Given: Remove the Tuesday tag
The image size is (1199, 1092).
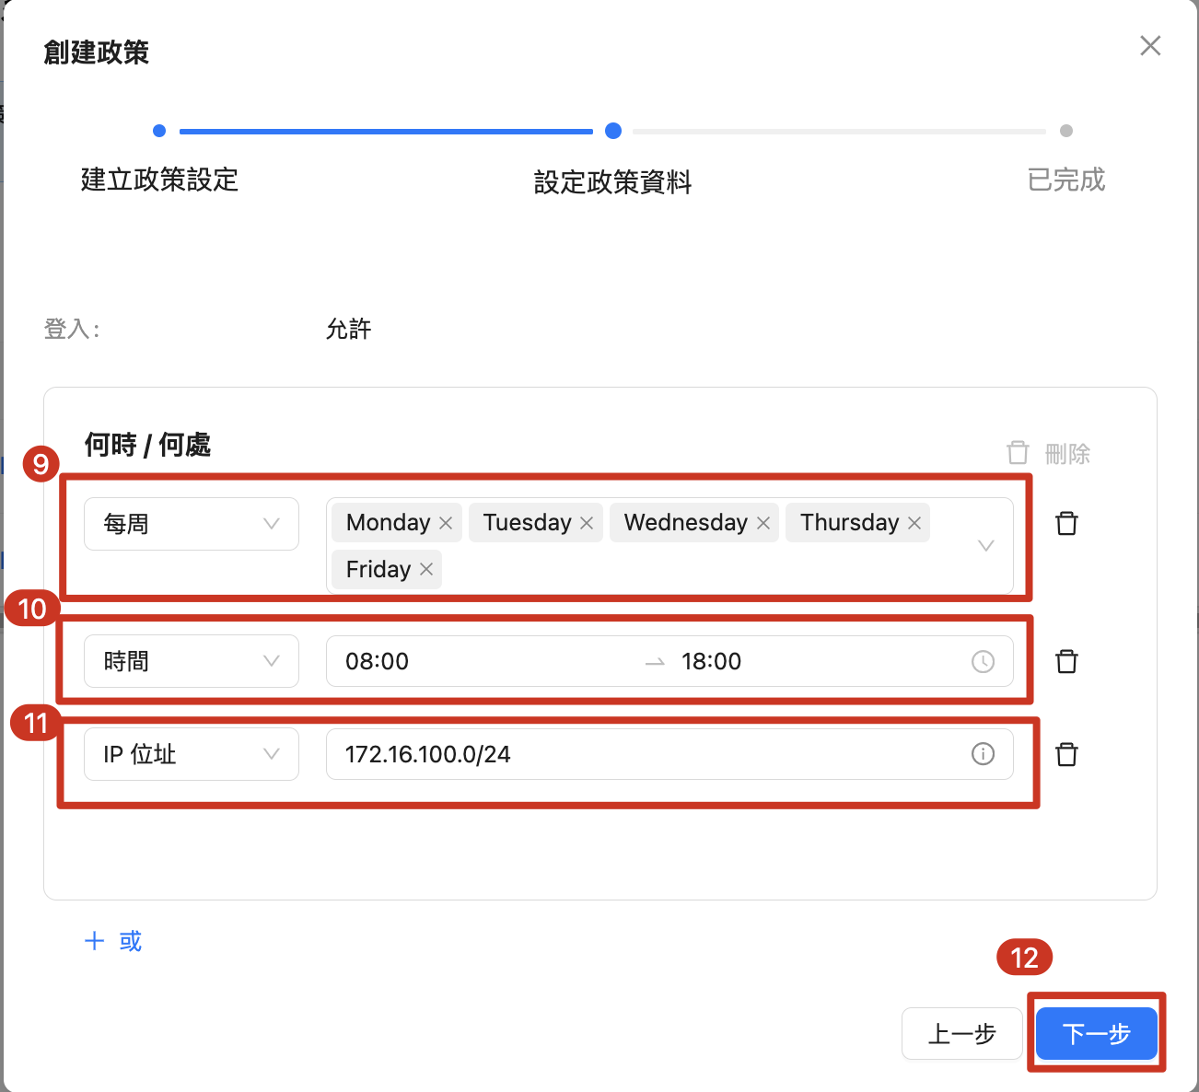Looking at the screenshot, I should (587, 523).
